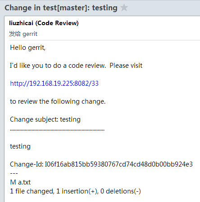The image size is (200, 202).
Task: Click the '发给' recipient label
Action: click(15, 34)
